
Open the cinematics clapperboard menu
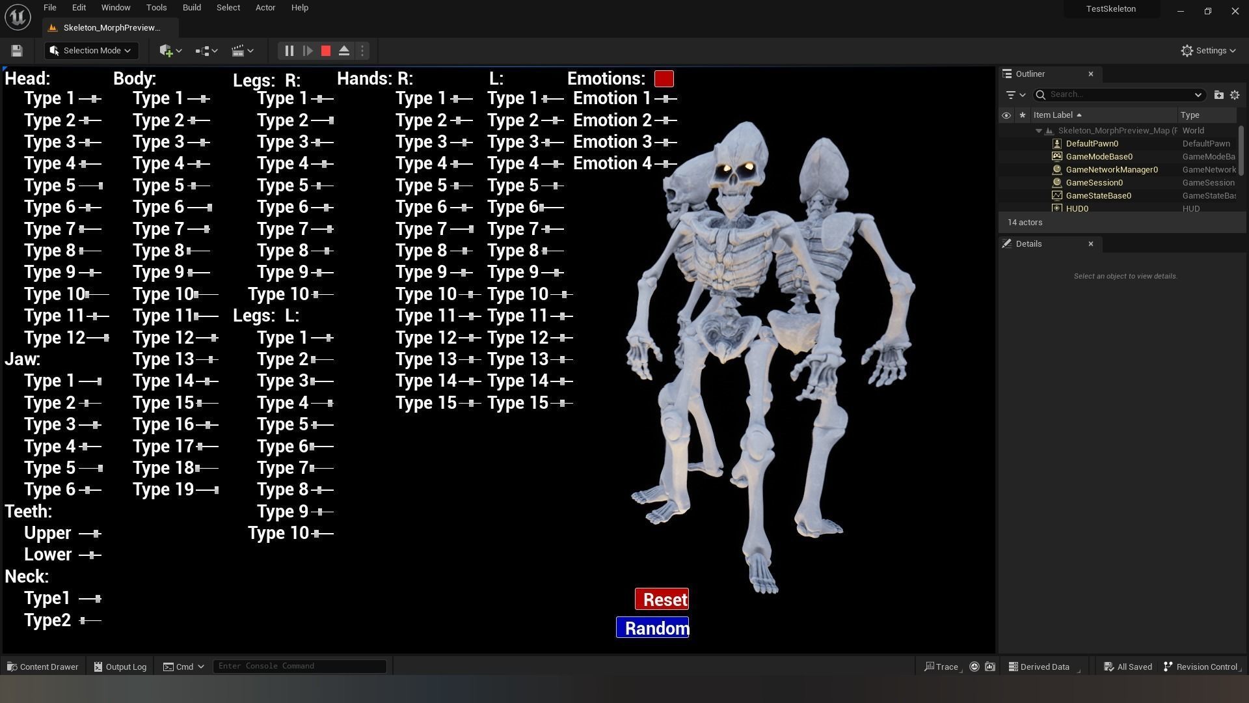(x=242, y=51)
